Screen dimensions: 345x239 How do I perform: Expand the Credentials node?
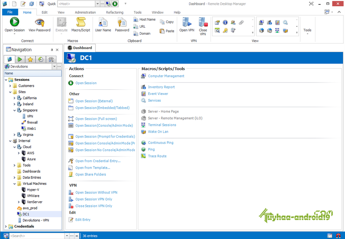pos(6,226)
